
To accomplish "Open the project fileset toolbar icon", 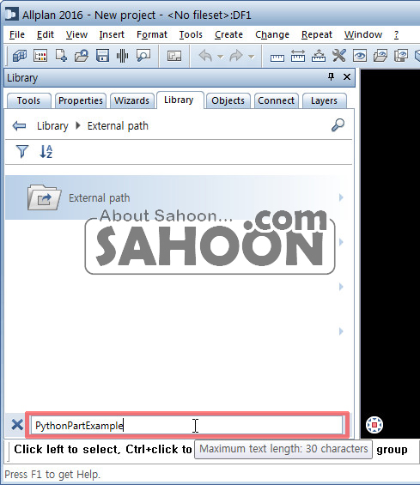I will 20,56.
